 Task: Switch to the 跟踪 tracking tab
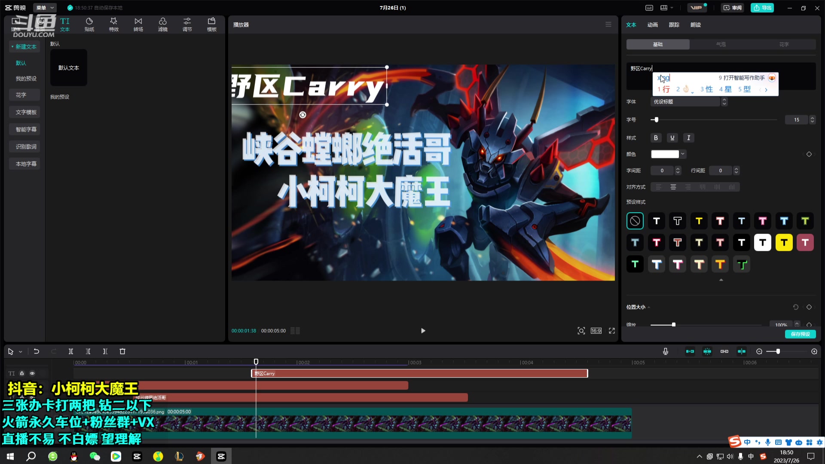[674, 25]
